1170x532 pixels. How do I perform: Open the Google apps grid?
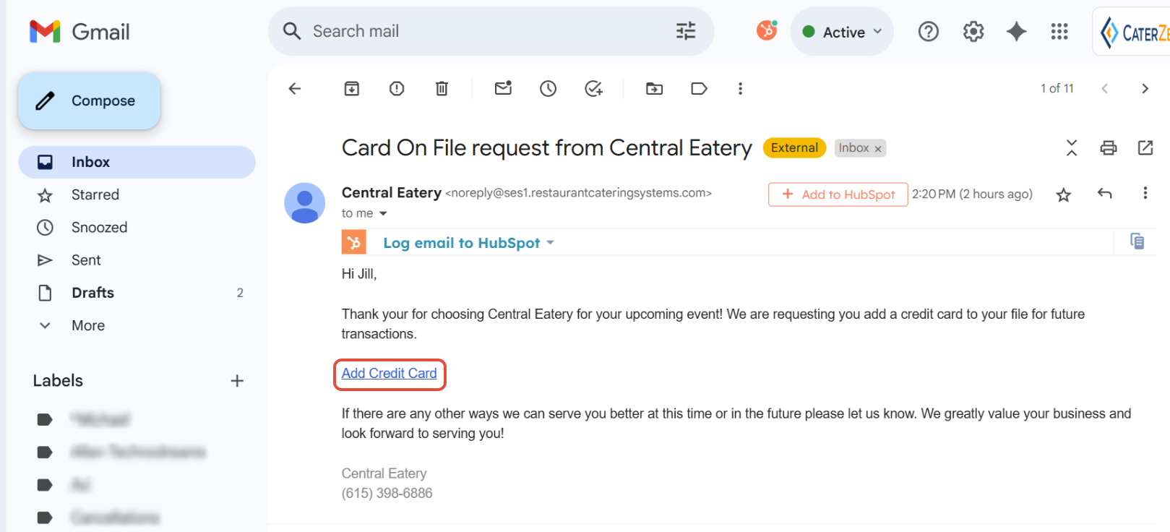1059,32
